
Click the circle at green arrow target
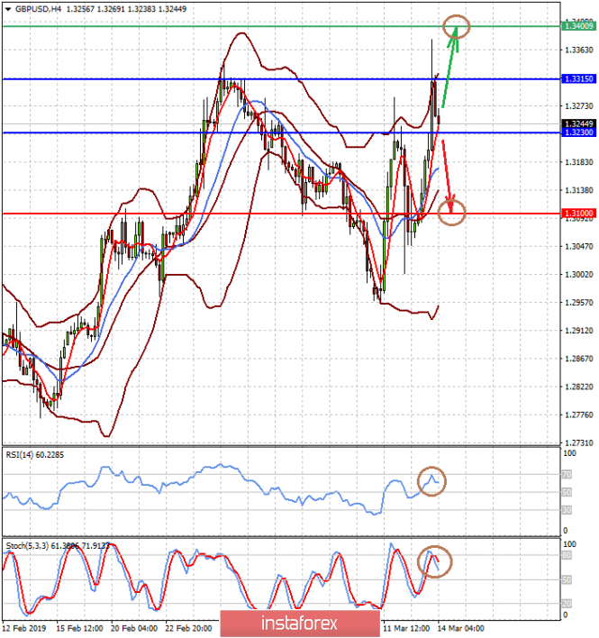457,27
